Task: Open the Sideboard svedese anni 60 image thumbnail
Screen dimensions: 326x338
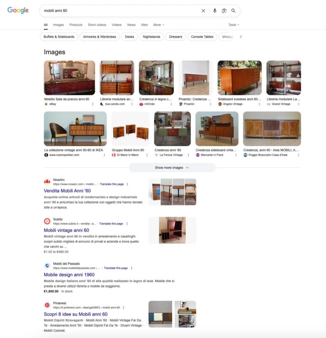Action: tap(239, 78)
